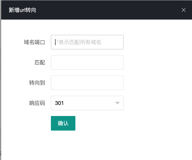Image resolution: width=192 pixels, height=160 pixels.
Task: Click the 域名端口 input field
Action: 87,42
